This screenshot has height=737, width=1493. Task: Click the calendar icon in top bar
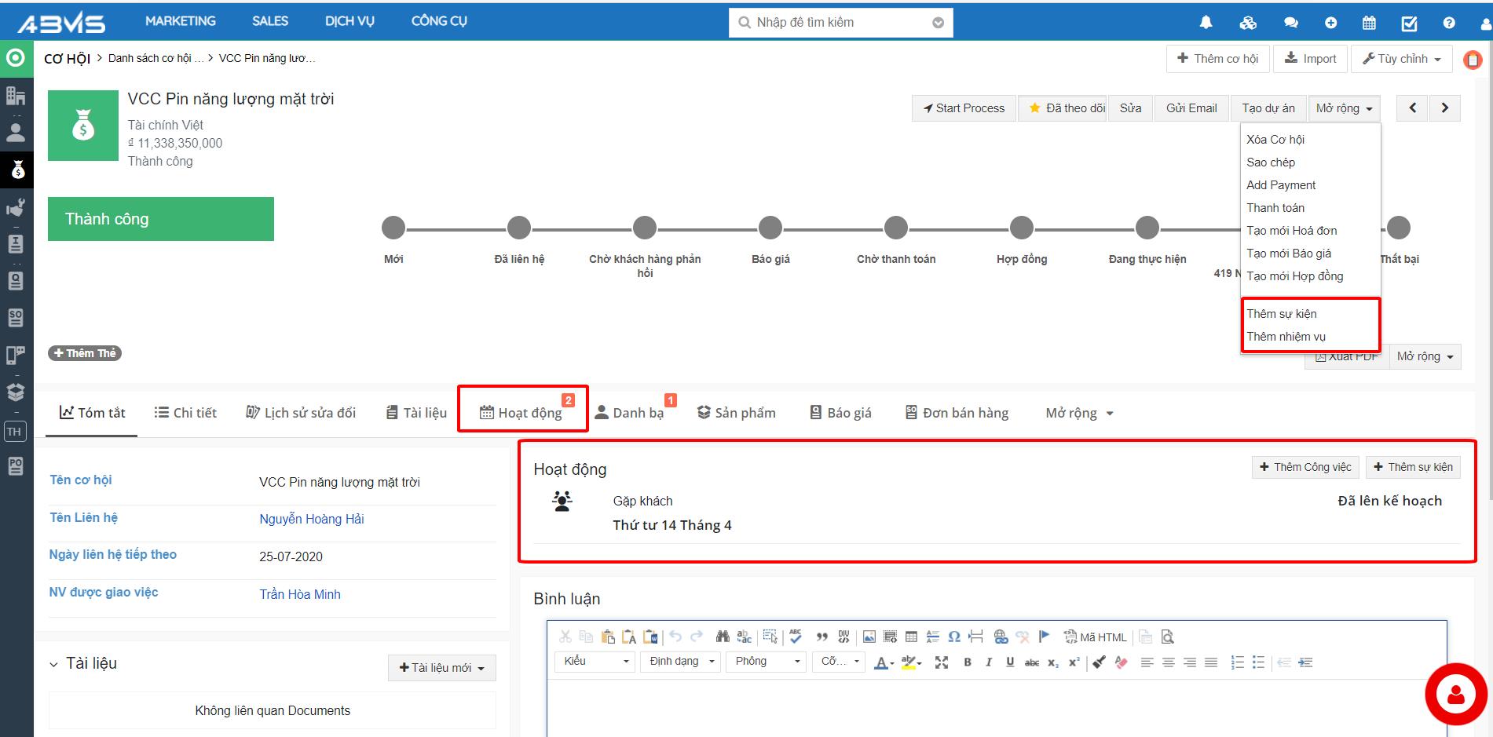(x=1369, y=23)
